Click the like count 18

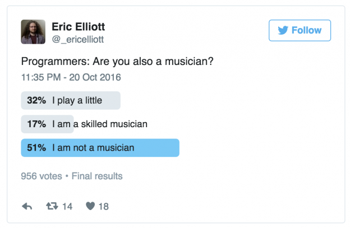pyautogui.click(x=103, y=206)
